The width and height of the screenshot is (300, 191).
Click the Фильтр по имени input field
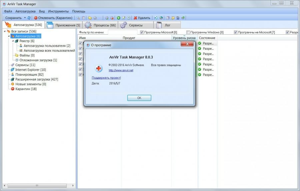click(x=122, y=32)
